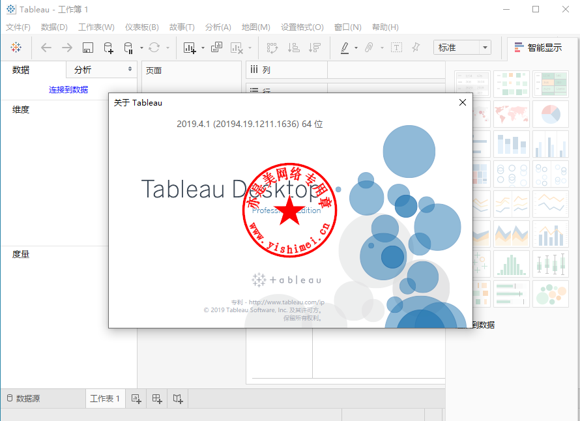Image resolution: width=580 pixels, height=421 pixels.
Task: Open the 仪表板(B) menu
Action: click(141, 27)
